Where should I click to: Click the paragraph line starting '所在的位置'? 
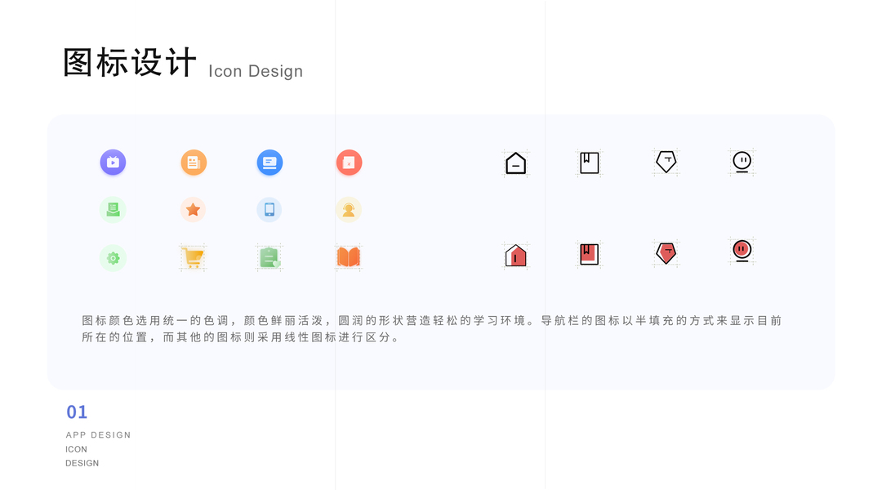pos(240,337)
